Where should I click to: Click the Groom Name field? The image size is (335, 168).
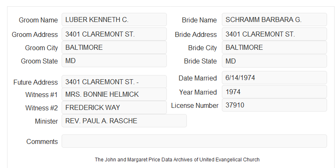(x=114, y=19)
